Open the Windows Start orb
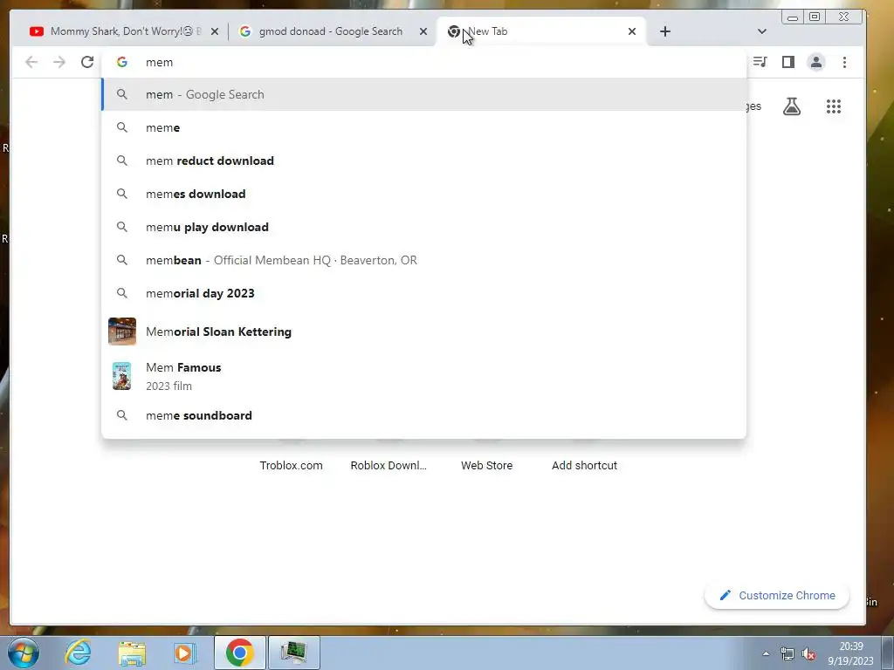This screenshot has width=894, height=670. point(24,653)
